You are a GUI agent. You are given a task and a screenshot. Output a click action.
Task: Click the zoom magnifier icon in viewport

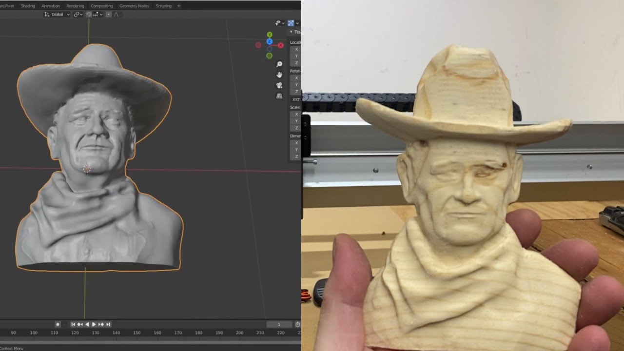[x=279, y=64]
